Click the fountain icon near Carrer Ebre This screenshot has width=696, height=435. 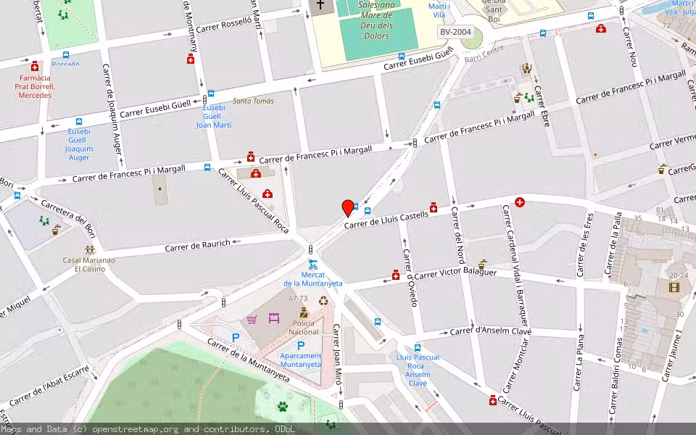click(518, 98)
